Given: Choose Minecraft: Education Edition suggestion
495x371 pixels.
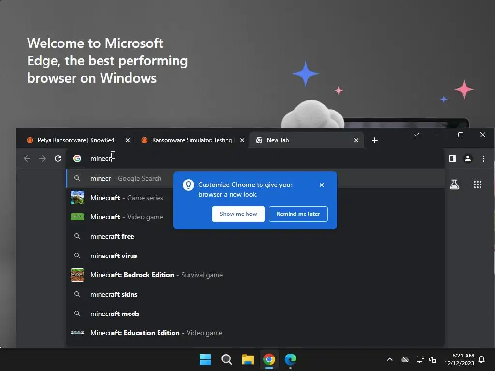Looking at the screenshot, I should (255, 333).
